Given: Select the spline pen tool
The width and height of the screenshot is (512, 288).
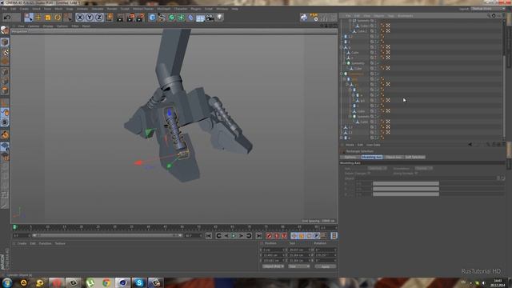Looking at the screenshot, I should (x=162, y=18).
